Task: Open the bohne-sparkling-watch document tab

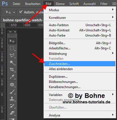Action: click(22, 20)
